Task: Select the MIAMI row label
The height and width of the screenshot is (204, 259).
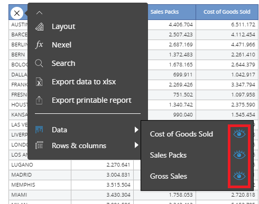Action: [x=19, y=195]
